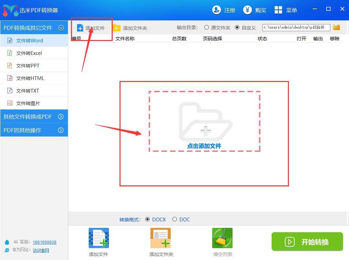
Task: Start conversion with 开始转换 button
Action: click(x=307, y=242)
